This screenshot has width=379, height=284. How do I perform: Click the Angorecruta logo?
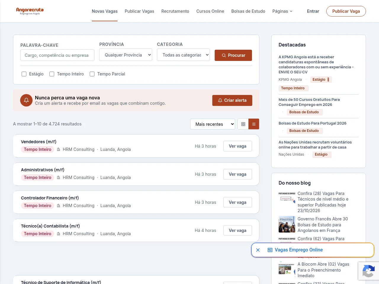click(30, 11)
